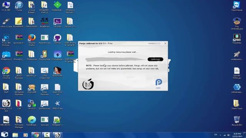
Task: Open the Exam text file
Action: (x=57, y=89)
